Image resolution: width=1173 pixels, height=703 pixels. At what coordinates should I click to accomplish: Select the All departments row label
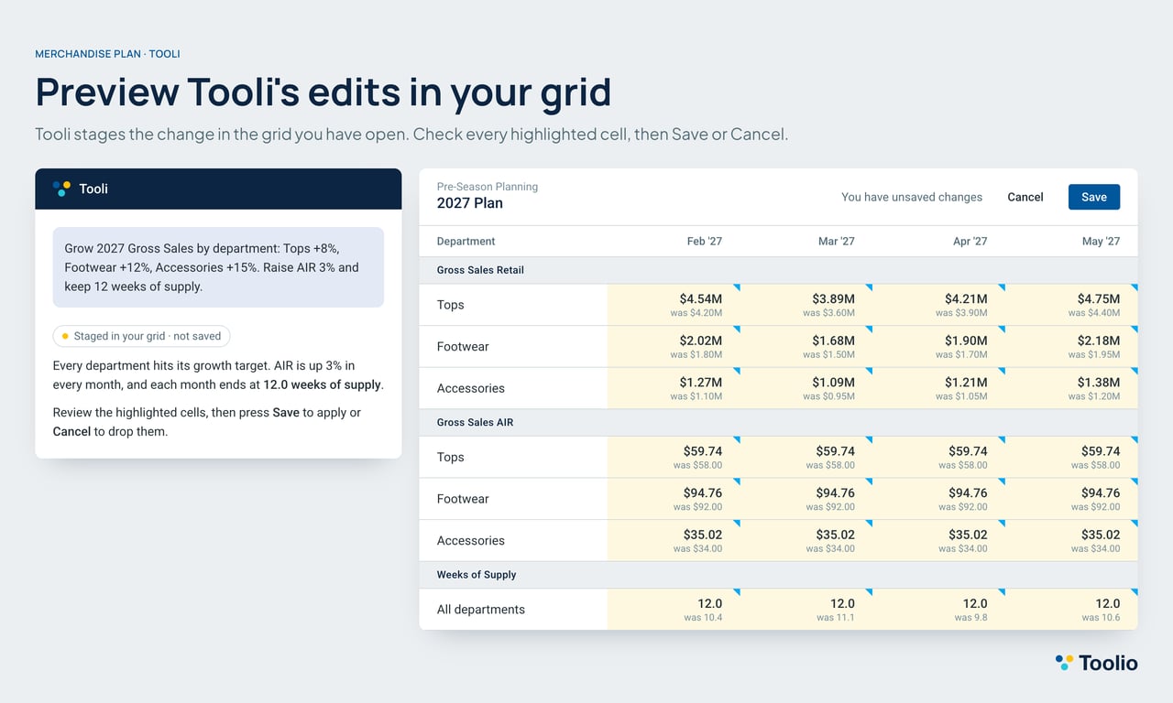click(481, 610)
